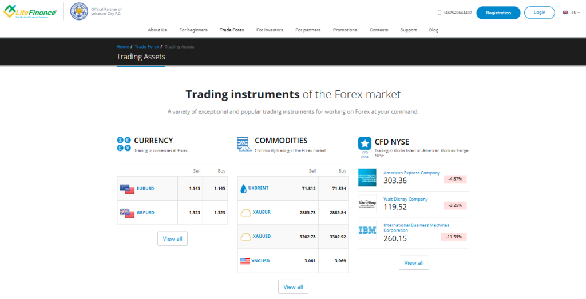The width and height of the screenshot is (586, 299).
Task: Click the Login button
Action: 540,13
